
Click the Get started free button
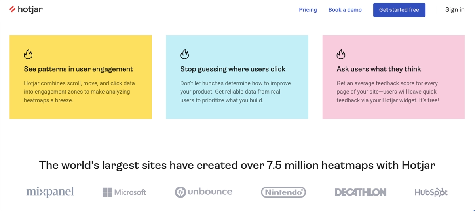tap(399, 10)
